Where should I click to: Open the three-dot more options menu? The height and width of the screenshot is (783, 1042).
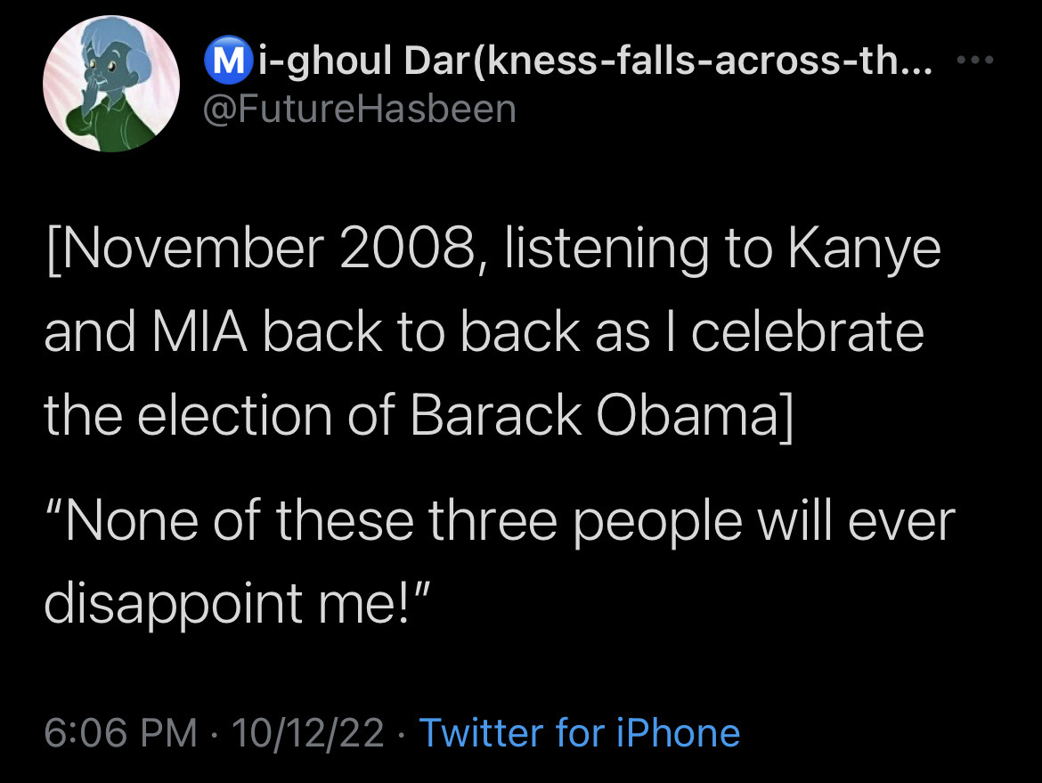[x=975, y=60]
